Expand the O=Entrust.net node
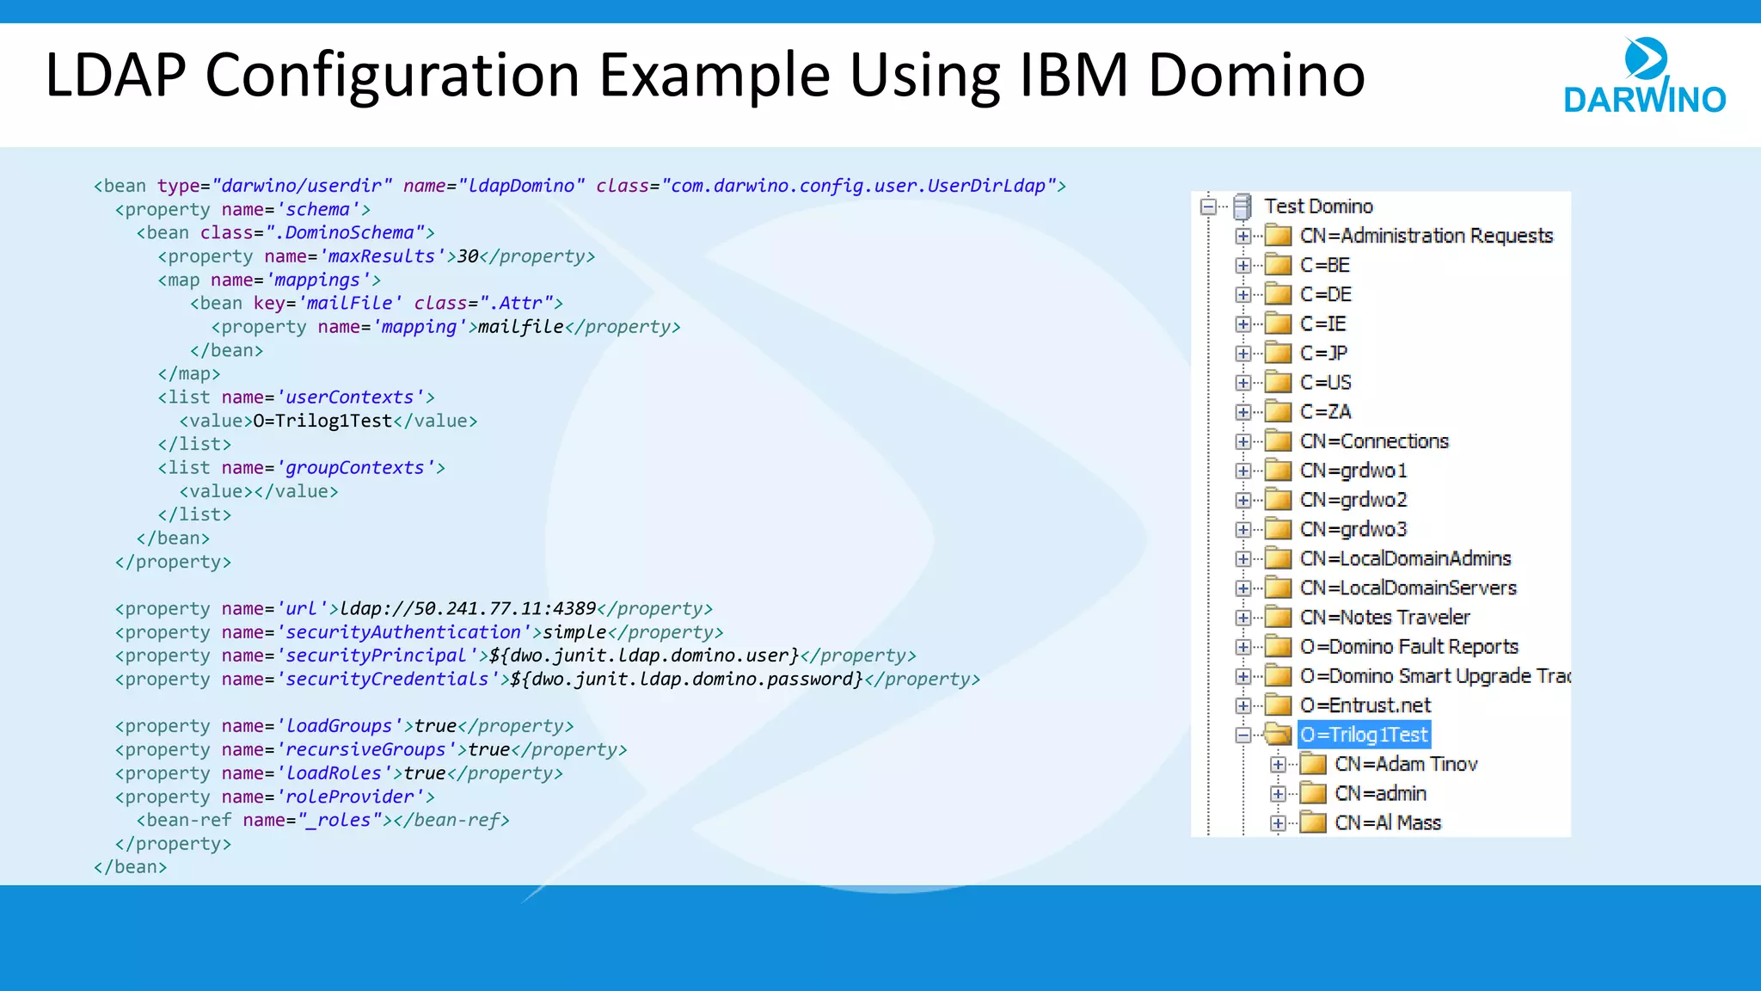Screen dimensions: 1761x991 pos(1243,705)
